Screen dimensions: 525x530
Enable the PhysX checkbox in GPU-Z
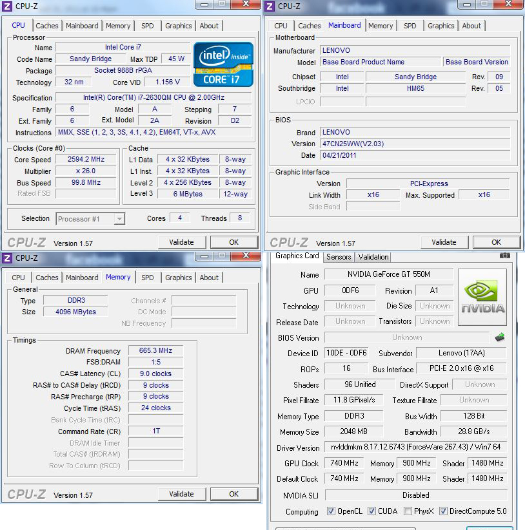pos(406,511)
